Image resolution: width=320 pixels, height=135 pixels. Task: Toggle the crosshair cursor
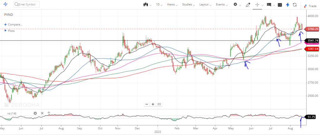click(257, 5)
